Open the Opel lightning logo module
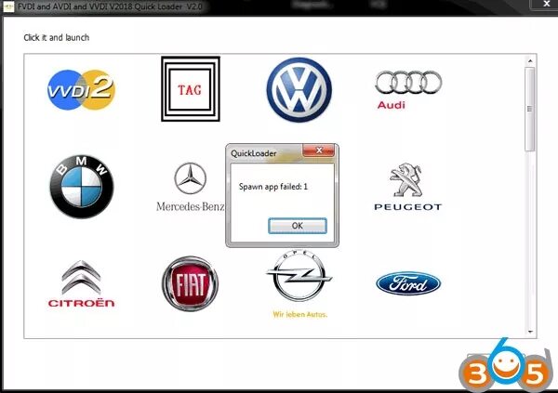The height and width of the screenshot is (393, 558). pos(299,283)
